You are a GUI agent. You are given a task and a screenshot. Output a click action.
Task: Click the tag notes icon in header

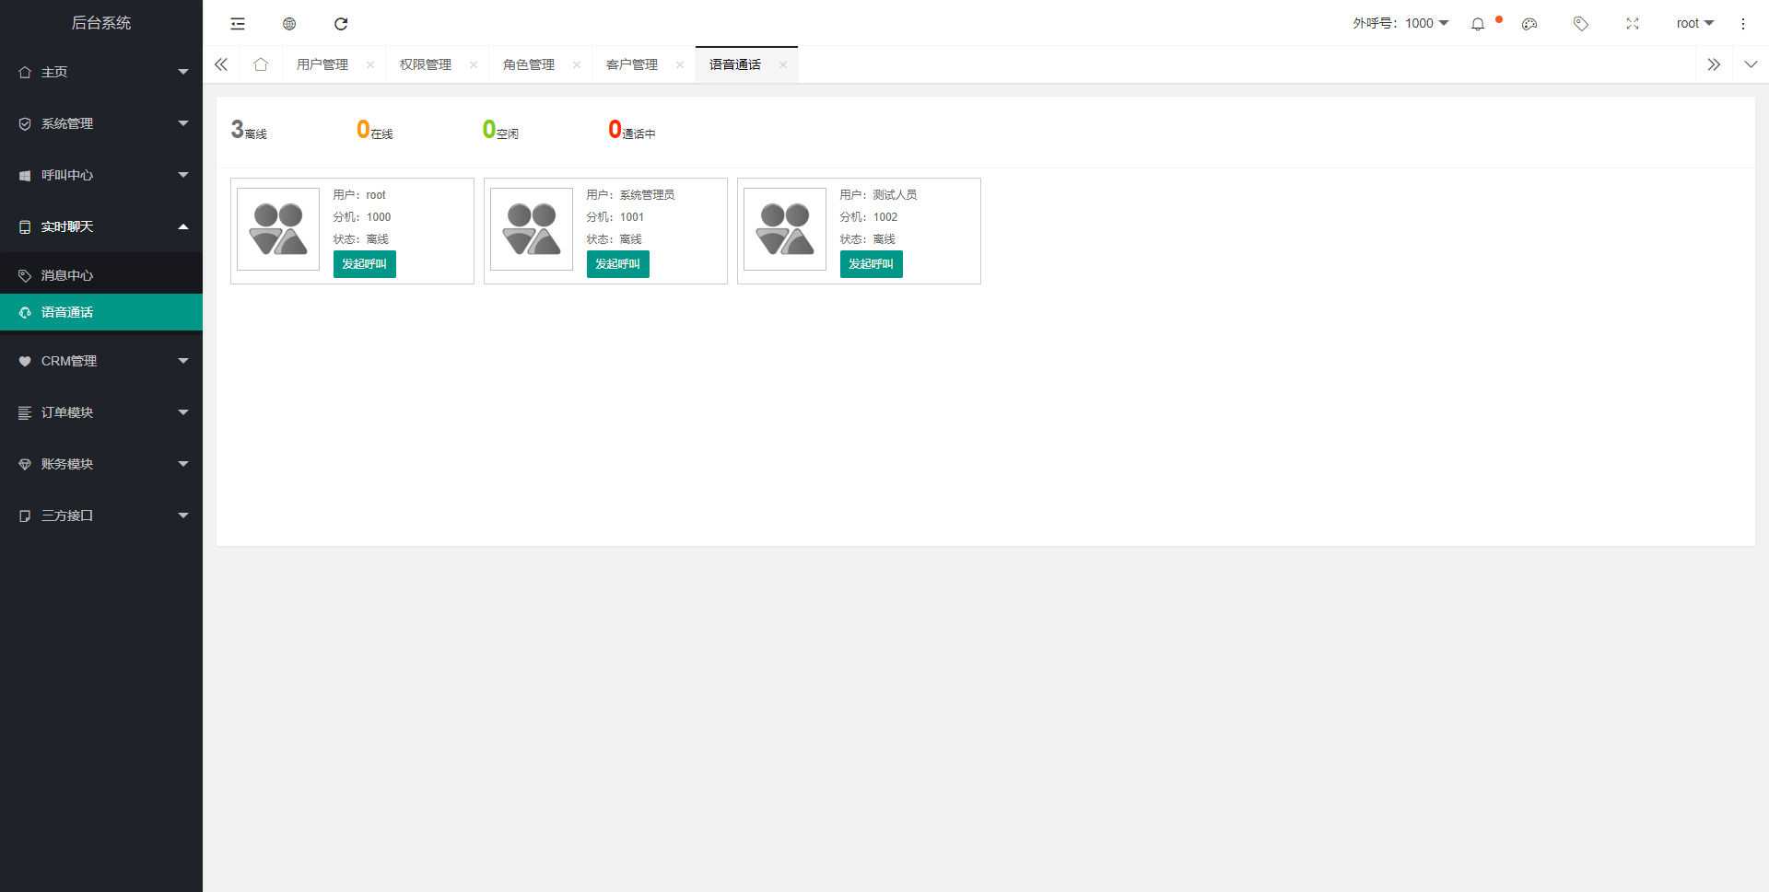point(1581,24)
